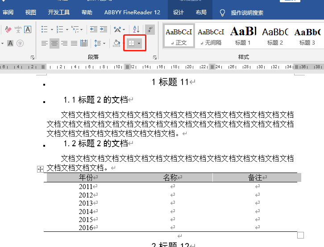Switch to the 布局 tab
The width and height of the screenshot is (324, 247).
(x=201, y=12)
